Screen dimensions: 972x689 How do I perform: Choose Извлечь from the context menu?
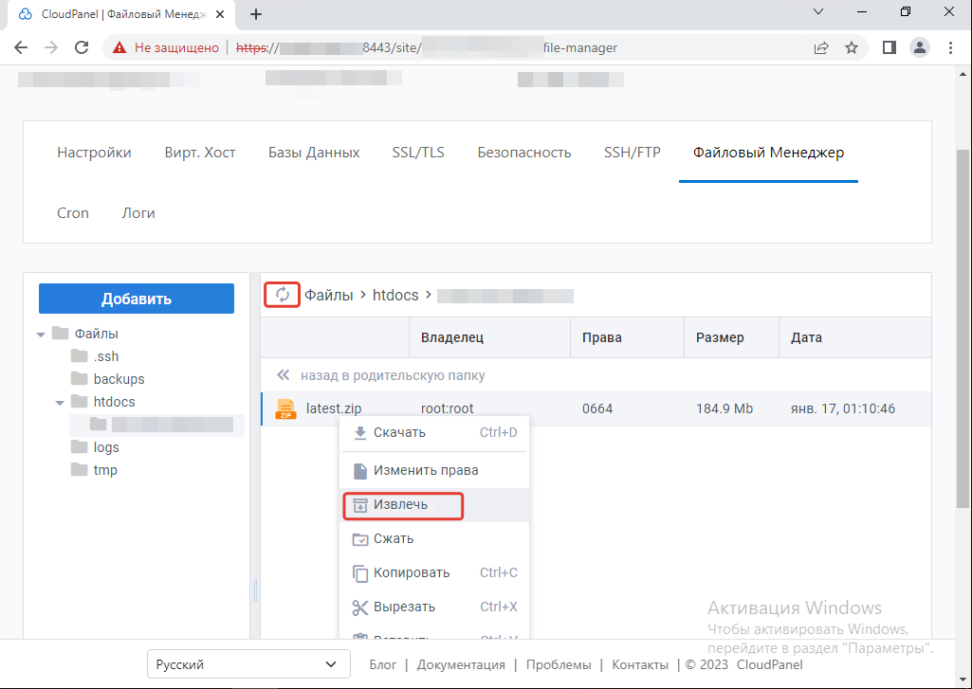pos(400,504)
